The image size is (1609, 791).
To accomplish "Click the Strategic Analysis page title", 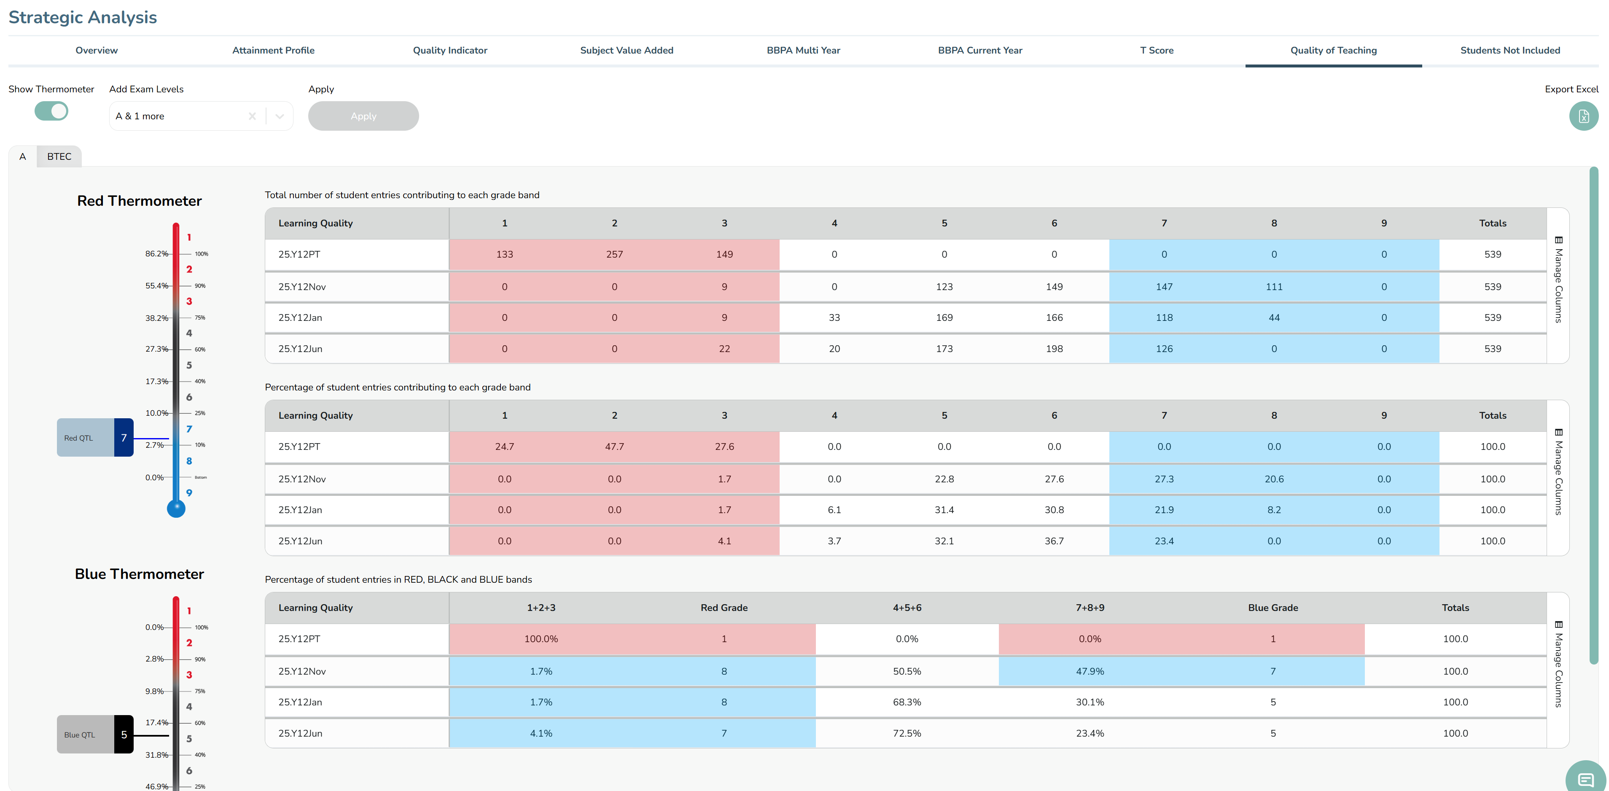I will coord(83,17).
